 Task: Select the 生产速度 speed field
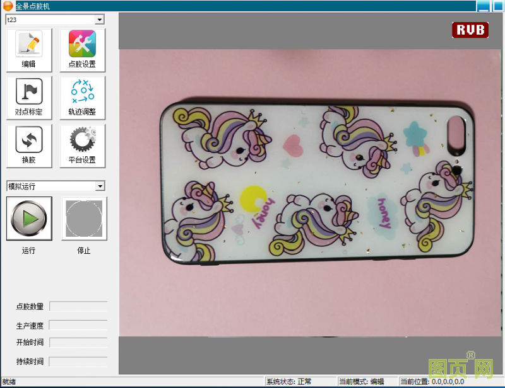(x=78, y=325)
